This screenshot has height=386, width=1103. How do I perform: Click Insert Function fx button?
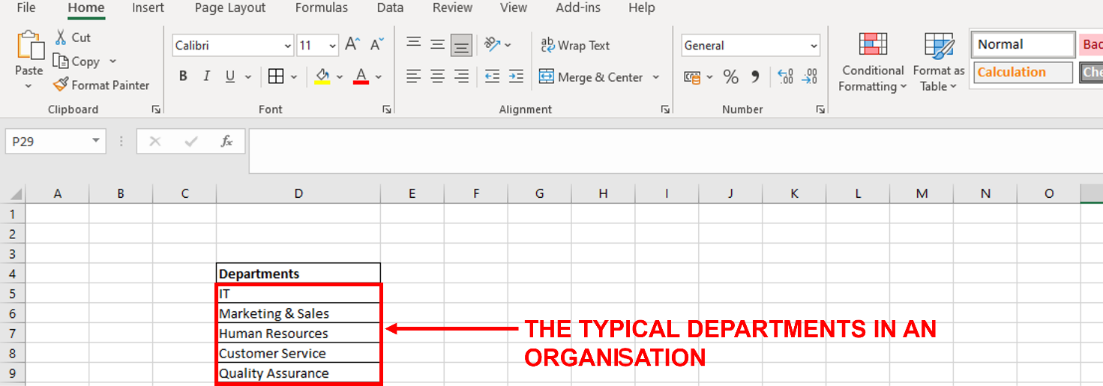(226, 141)
